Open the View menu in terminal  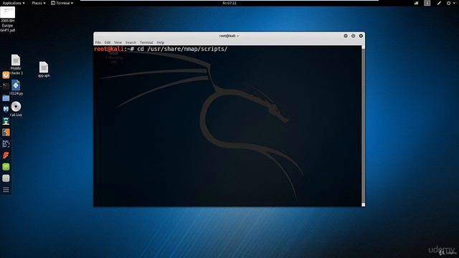point(118,42)
